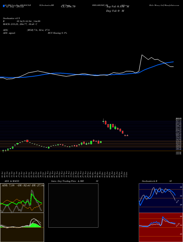Click the MACD green histogram panel
Image resolution: width=183 pixels, height=242 pixels.
click(x=22, y=227)
